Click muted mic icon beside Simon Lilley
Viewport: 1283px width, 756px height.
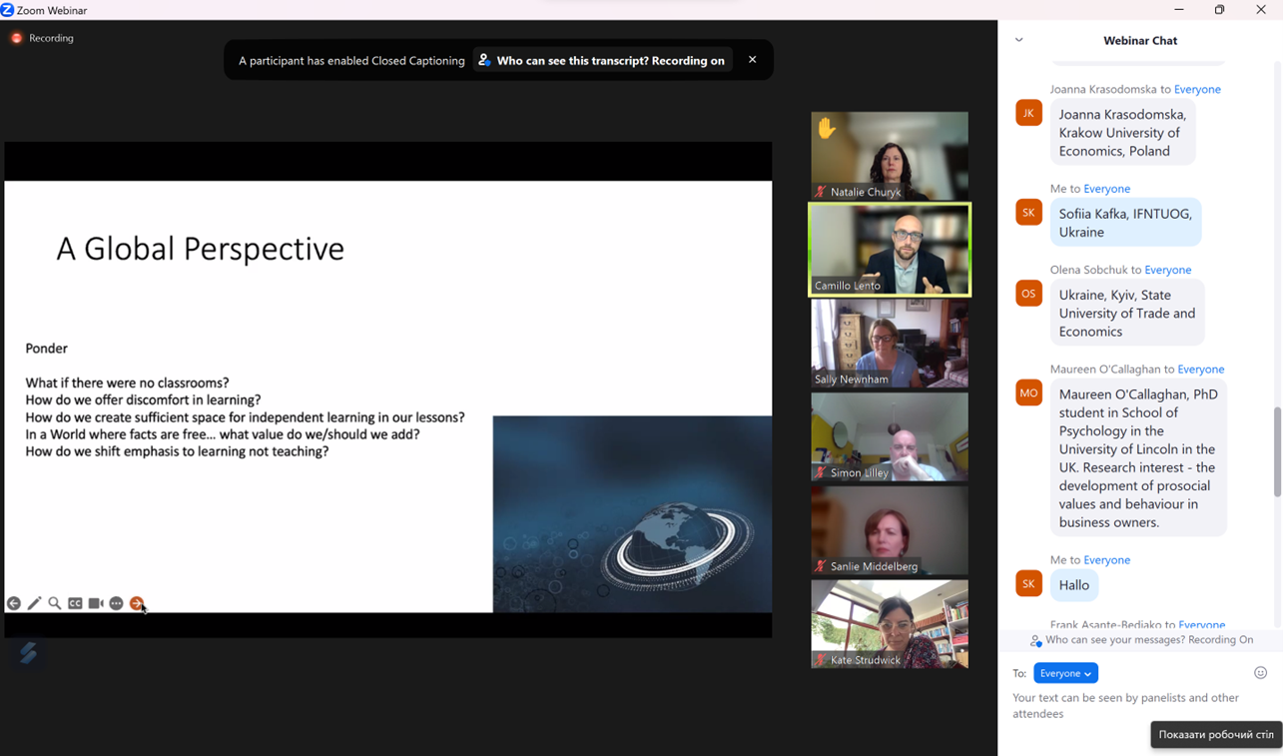pos(821,472)
